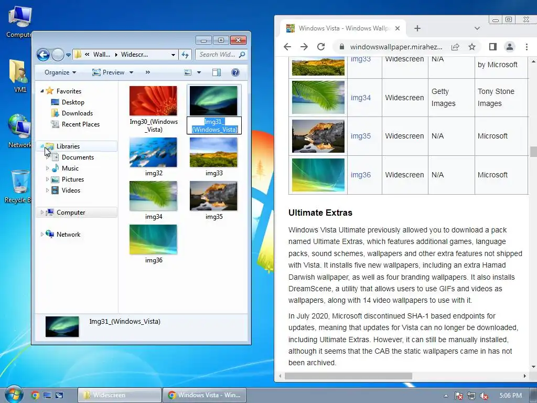Select the img32 fish thumbnail
The height and width of the screenshot is (403, 537).
[154, 152]
